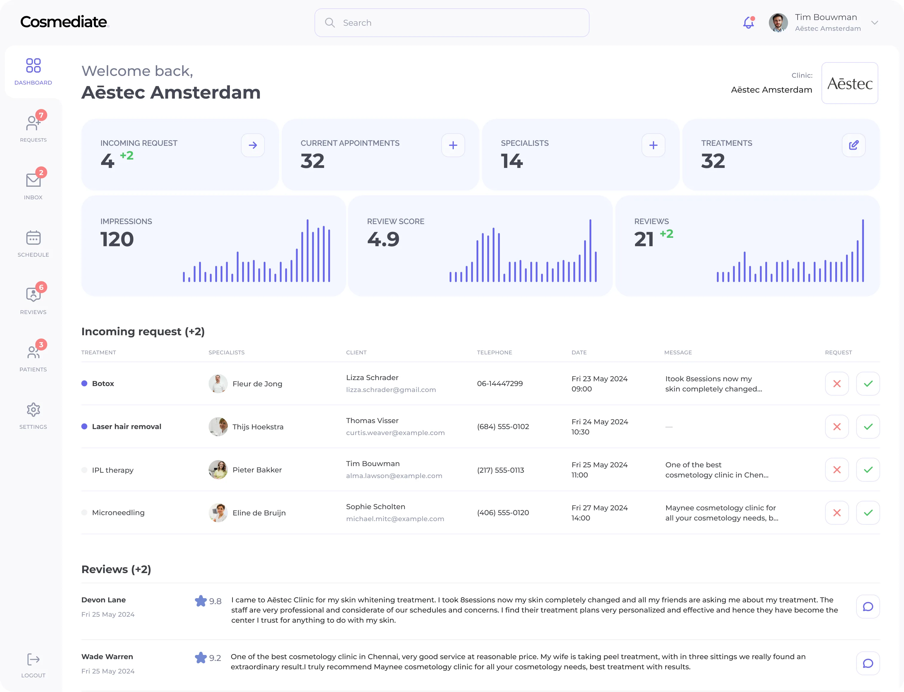Click the Laser hair removal treatment
Image resolution: width=904 pixels, height=692 pixels.
tap(126, 426)
